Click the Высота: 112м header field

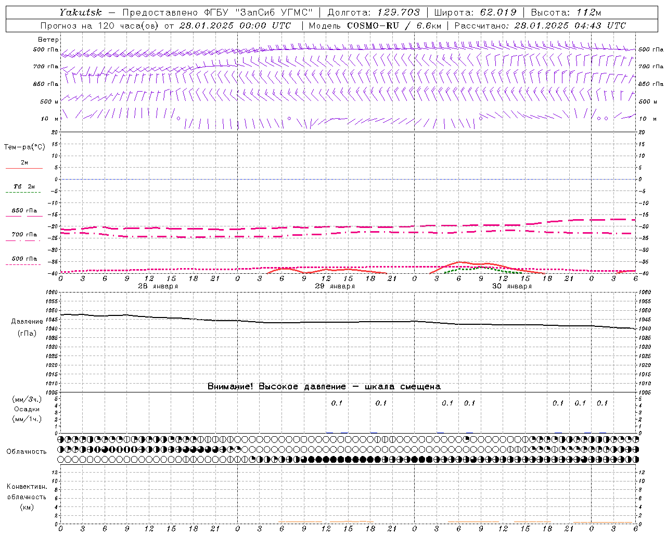coord(566,12)
